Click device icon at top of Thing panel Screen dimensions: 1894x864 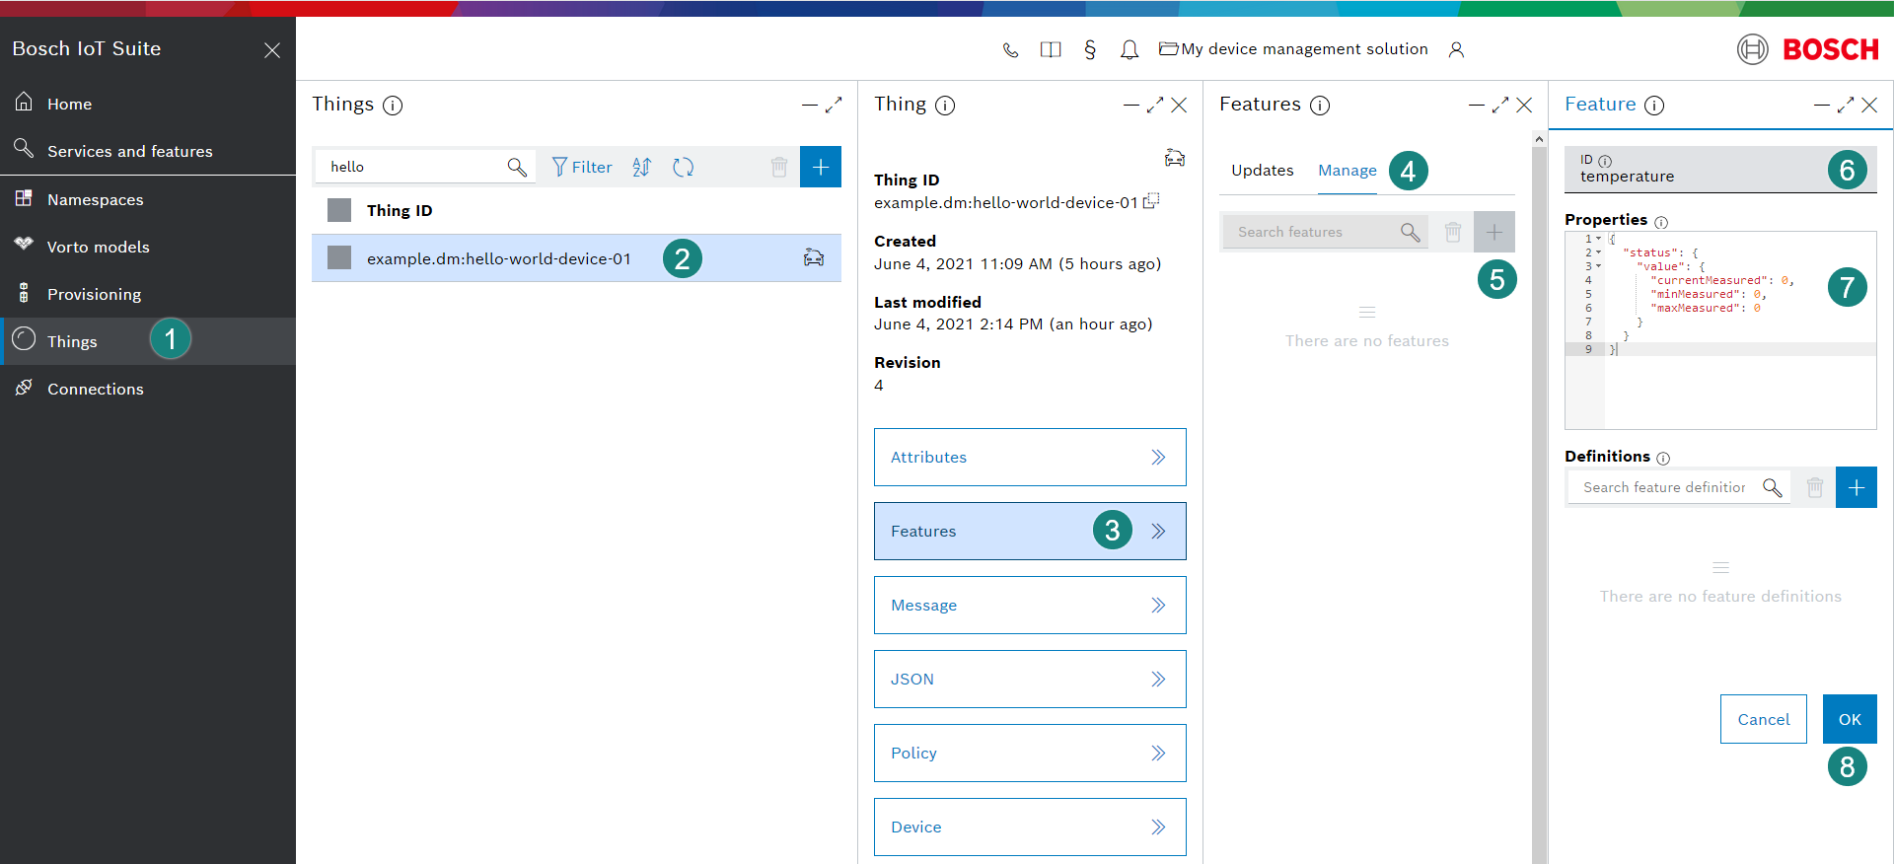click(1175, 157)
